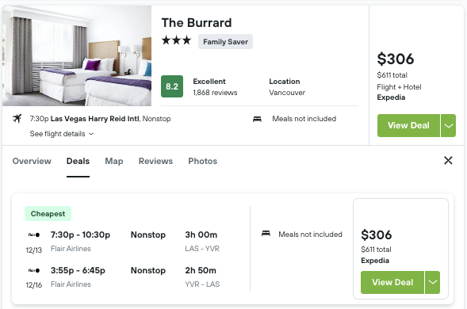Click the top View Deal button for $306
Image resolution: width=467 pixels, height=309 pixels.
coord(408,126)
